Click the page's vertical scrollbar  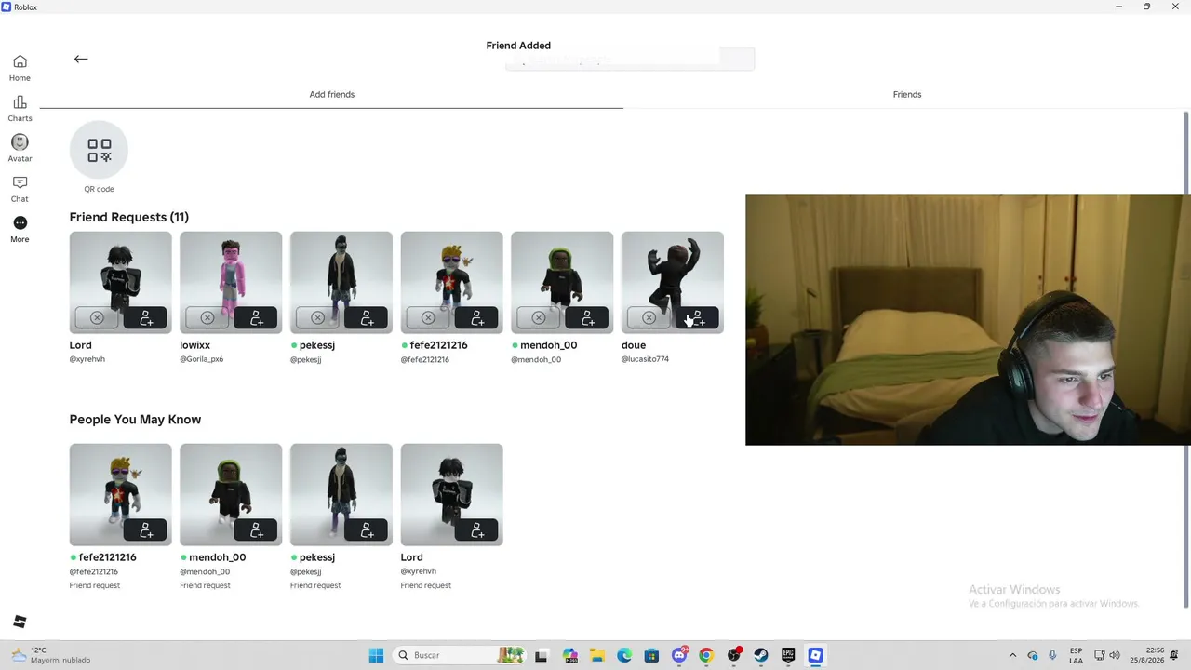(x=1185, y=358)
